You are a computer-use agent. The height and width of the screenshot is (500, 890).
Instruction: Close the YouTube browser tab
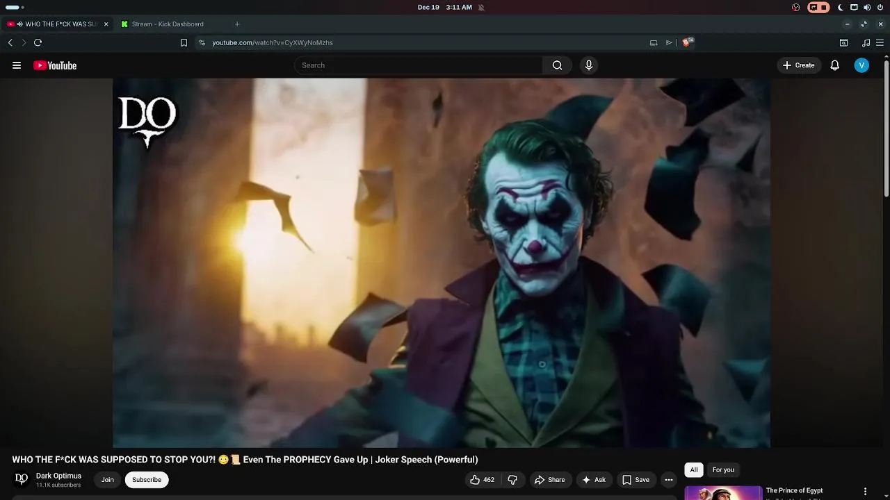coord(106,24)
